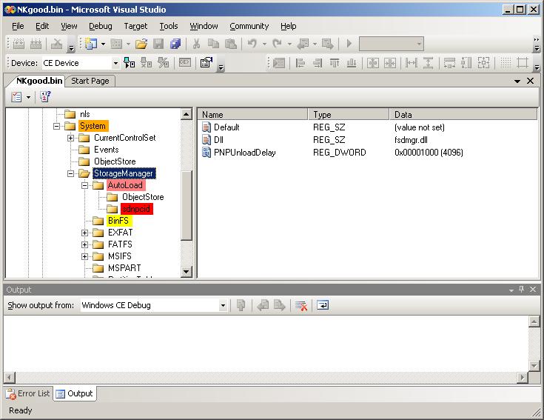
Task: Expand the CurrentControlSet node
Action: coord(70,138)
